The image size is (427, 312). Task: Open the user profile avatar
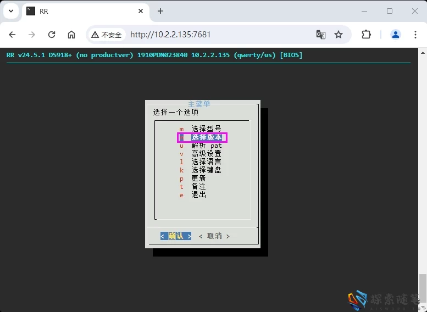pyautogui.click(x=396, y=35)
